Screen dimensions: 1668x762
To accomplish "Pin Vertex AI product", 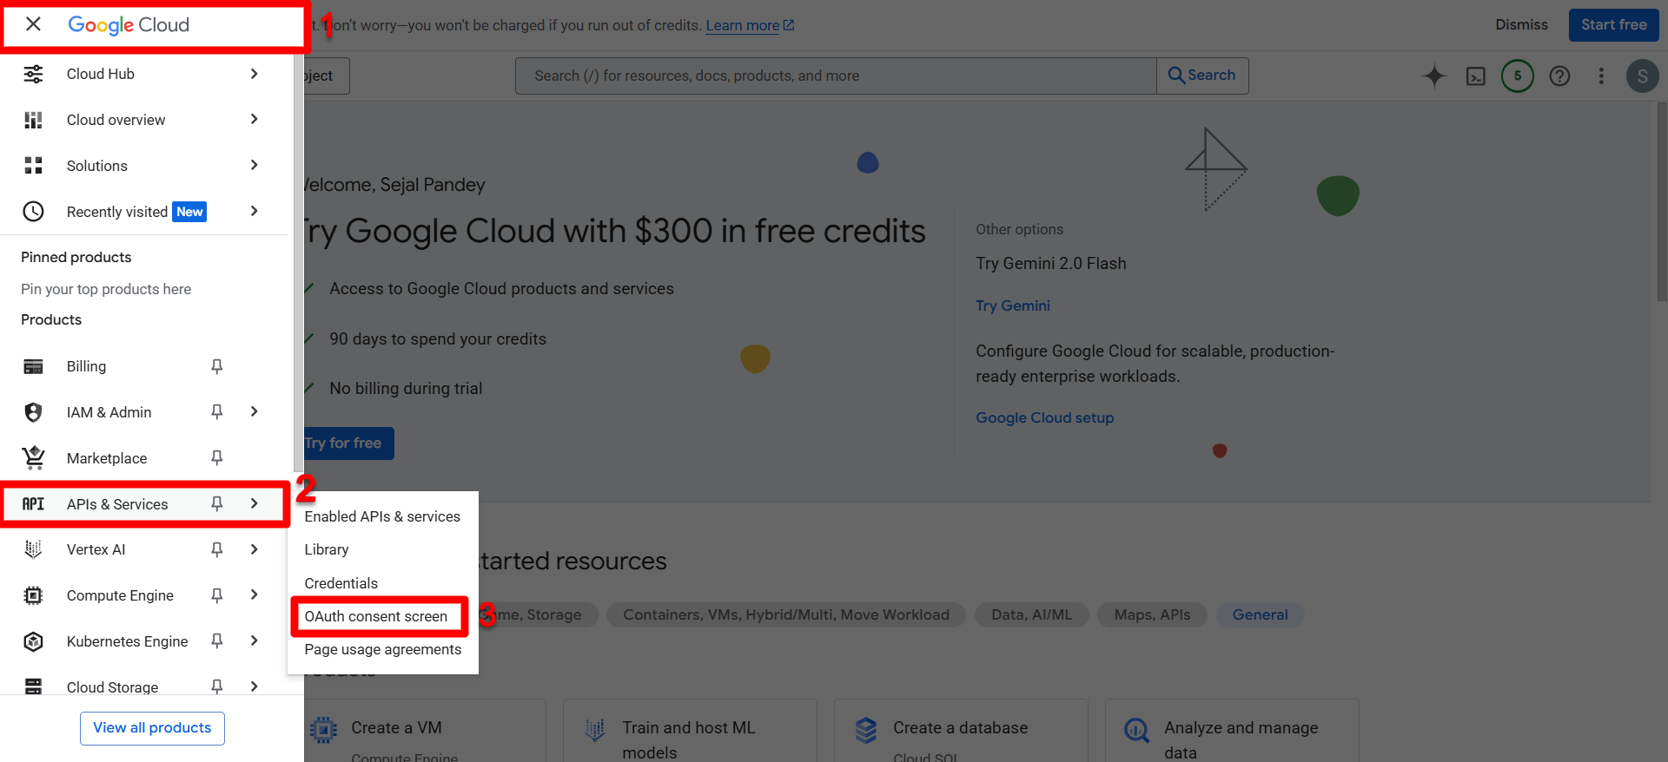I will point(217,549).
